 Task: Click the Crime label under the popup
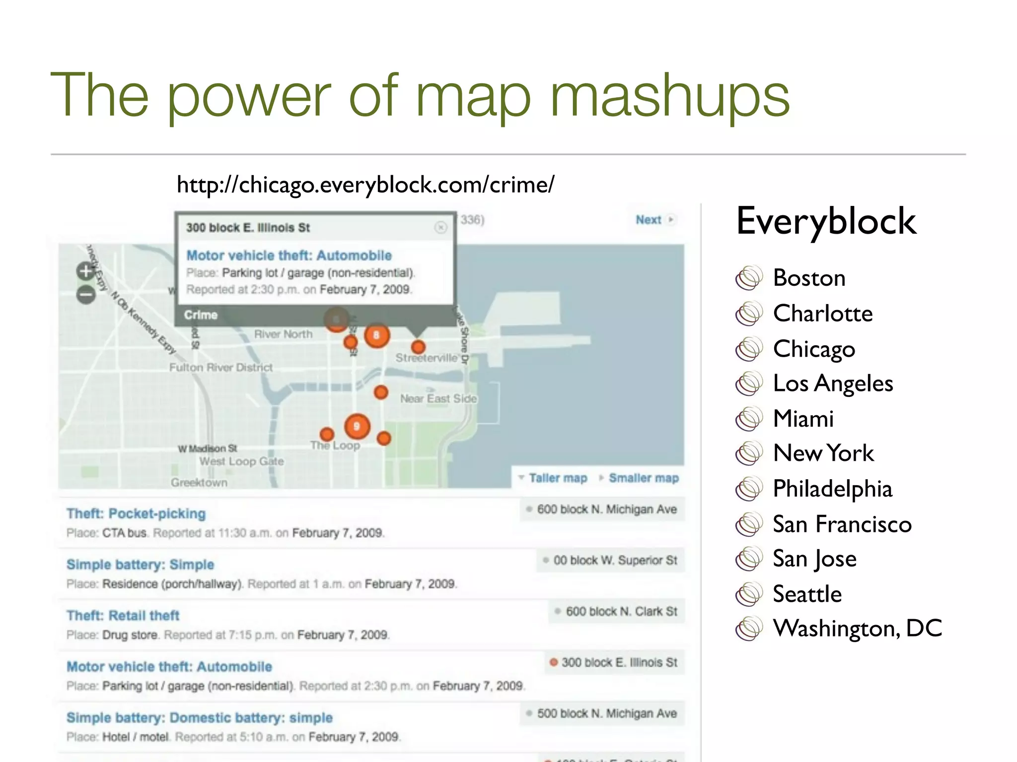201,315
